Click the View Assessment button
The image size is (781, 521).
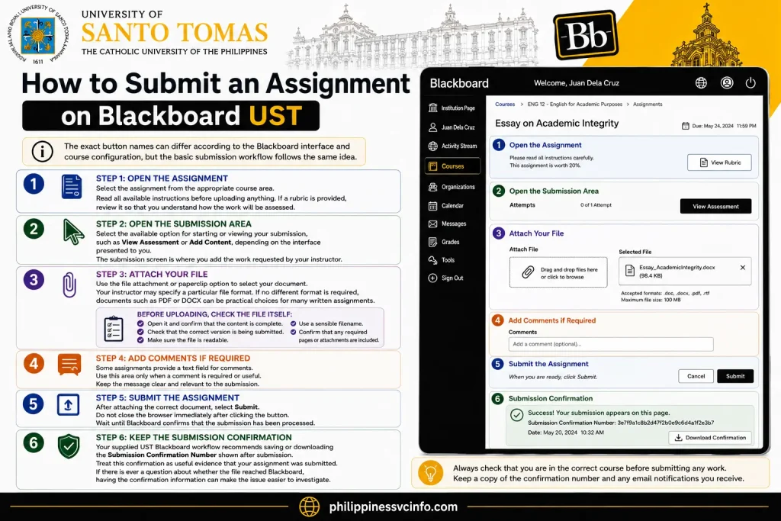[x=715, y=206]
